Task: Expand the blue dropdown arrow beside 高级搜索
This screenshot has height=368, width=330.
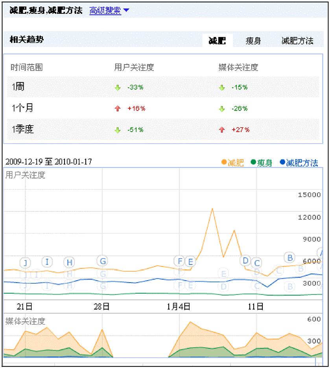Action: 126,10
